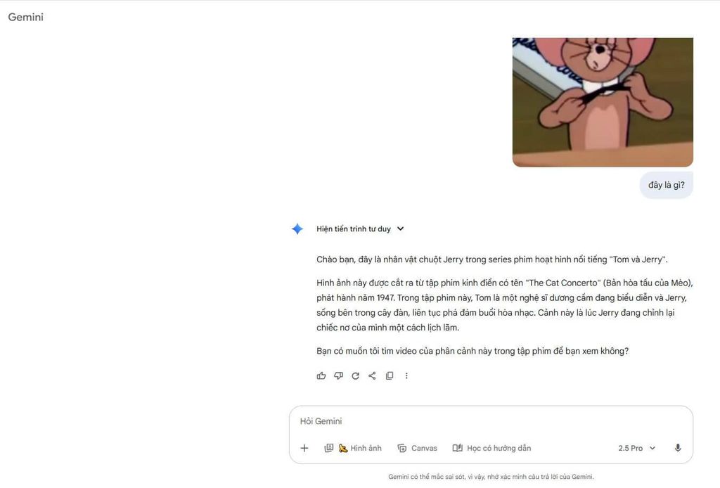Click the microphone icon
Image resolution: width=720 pixels, height=488 pixels.
[678, 448]
